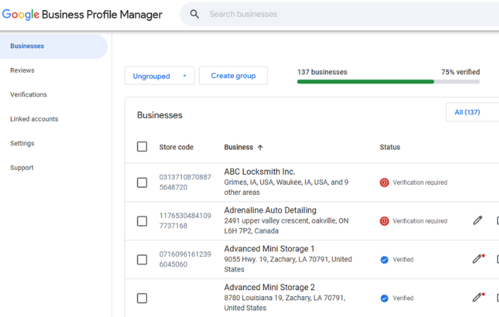Click store code 0313710870887 5648720
This screenshot has height=317, width=499.
(185, 182)
